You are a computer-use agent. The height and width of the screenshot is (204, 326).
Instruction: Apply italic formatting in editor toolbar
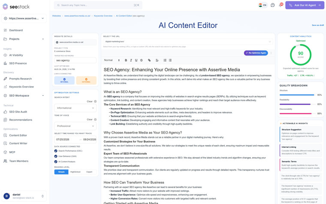click(x=131, y=60)
